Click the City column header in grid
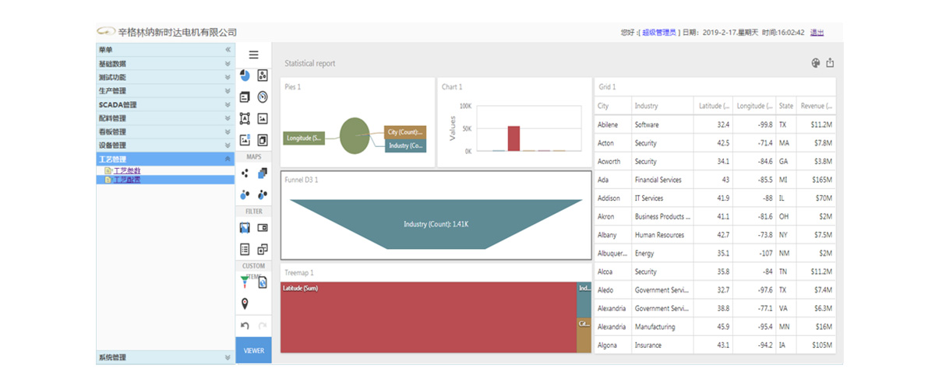Image resolution: width=935 pixels, height=389 pixels. coord(604,106)
